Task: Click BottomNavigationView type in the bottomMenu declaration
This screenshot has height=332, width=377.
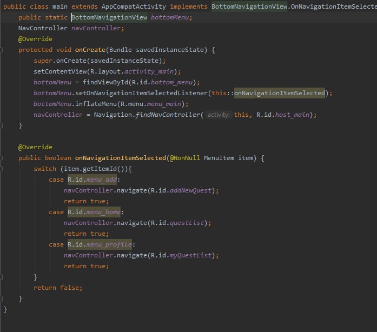Action: 109,17
